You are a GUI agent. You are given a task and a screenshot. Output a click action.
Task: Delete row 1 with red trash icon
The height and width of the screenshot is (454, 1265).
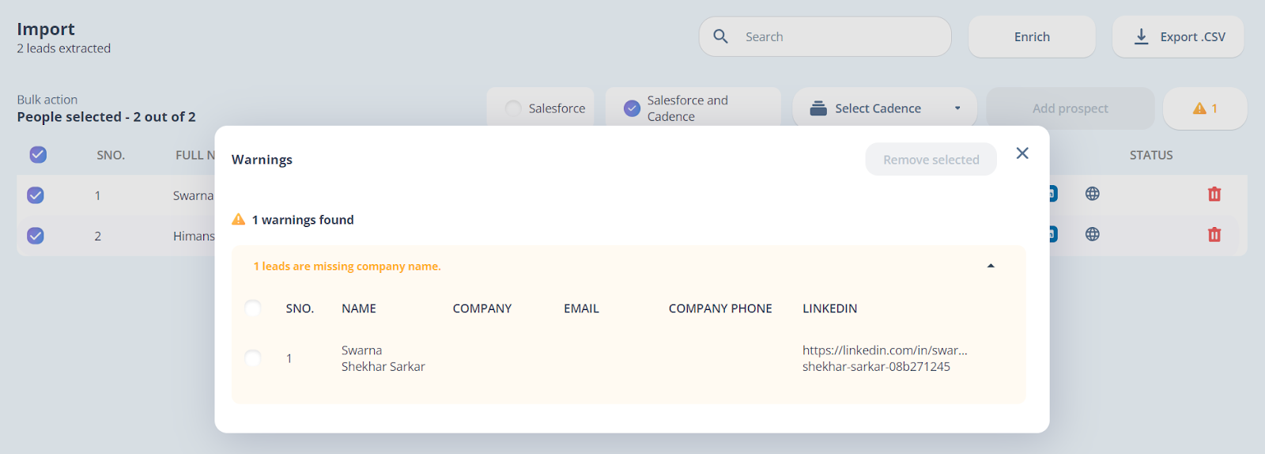1214,194
